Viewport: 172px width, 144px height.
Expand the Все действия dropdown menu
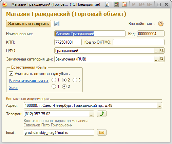pos(142,24)
